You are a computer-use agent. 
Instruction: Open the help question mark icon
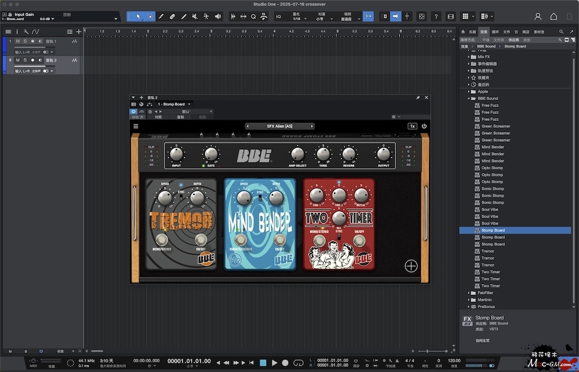437,16
